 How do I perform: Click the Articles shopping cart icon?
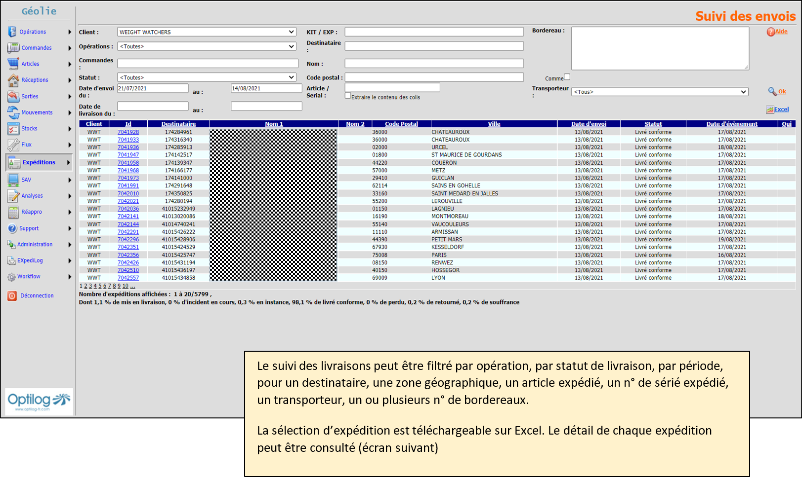tap(13, 64)
